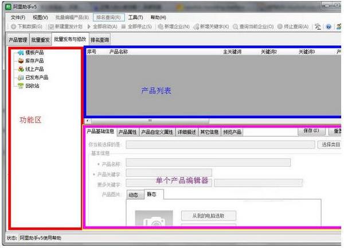Click the blue help icon in toolbar
The image size is (344, 248).
329,26
